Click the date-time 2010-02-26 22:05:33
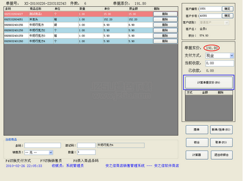Image resolution: width=243 pixels, height=181 pixels. [24, 166]
